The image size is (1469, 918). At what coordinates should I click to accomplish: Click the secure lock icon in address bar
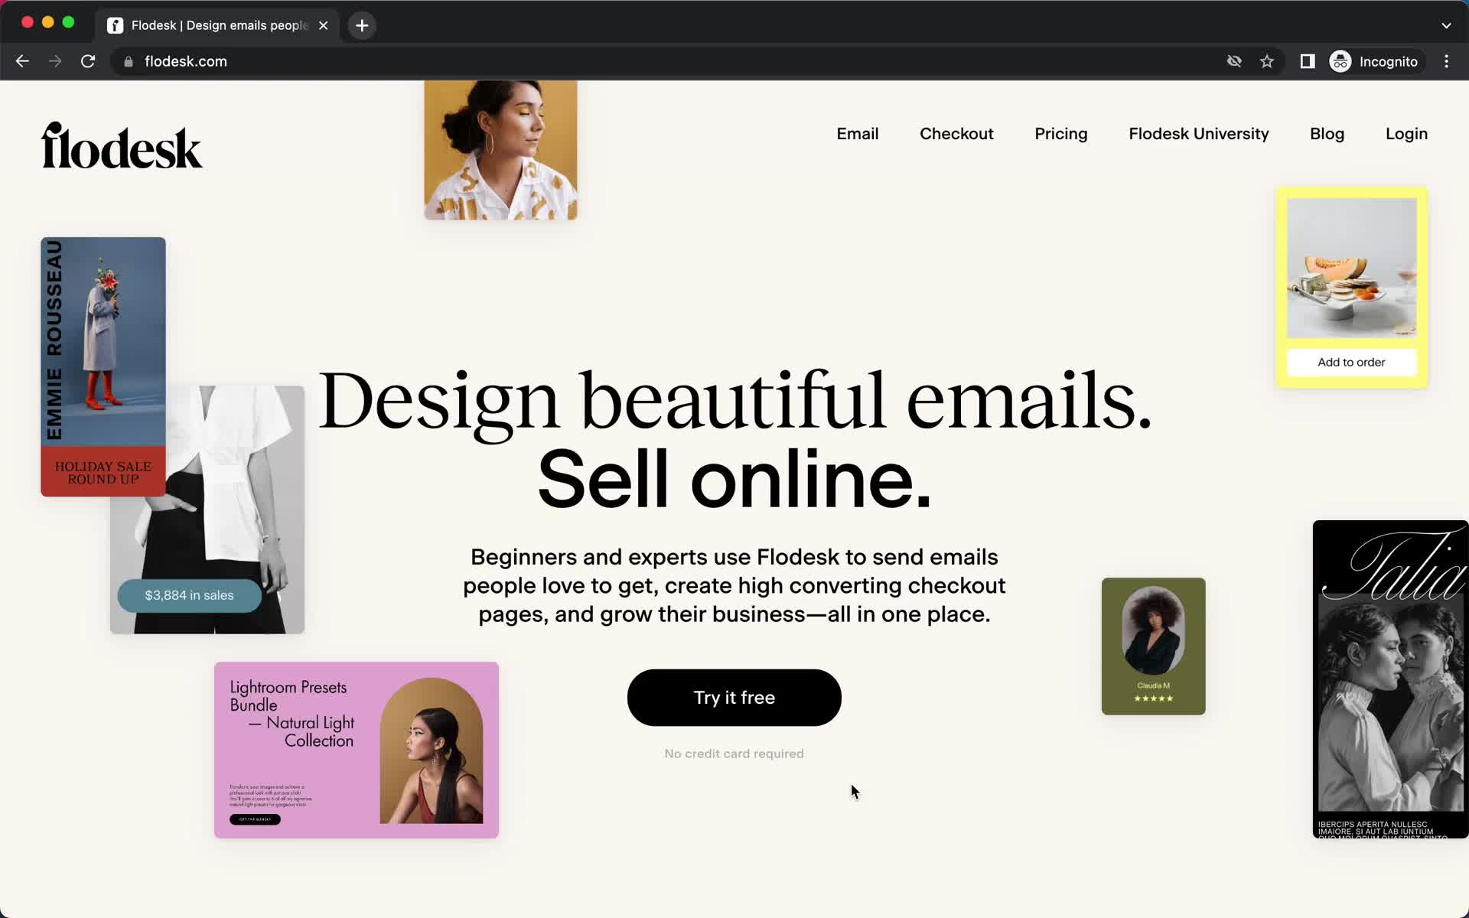[128, 61]
